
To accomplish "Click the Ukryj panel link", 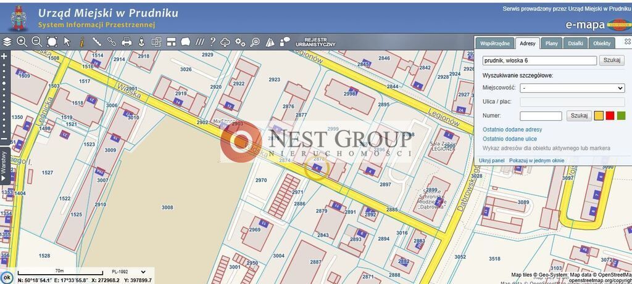I will pyautogui.click(x=492, y=161).
